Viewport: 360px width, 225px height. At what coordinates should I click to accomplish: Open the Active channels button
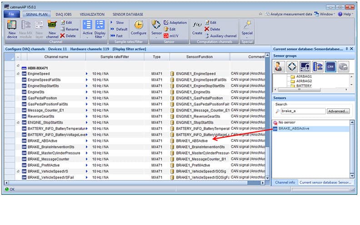87,29
